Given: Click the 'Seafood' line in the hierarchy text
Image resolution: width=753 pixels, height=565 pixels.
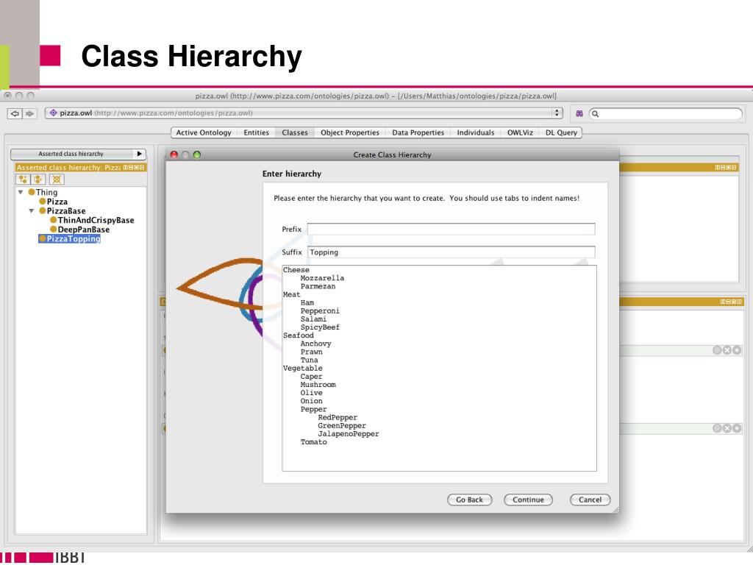Looking at the screenshot, I should pos(299,335).
